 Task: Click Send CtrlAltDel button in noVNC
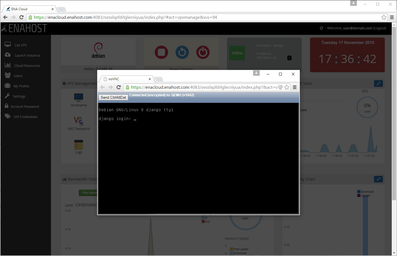tap(113, 97)
